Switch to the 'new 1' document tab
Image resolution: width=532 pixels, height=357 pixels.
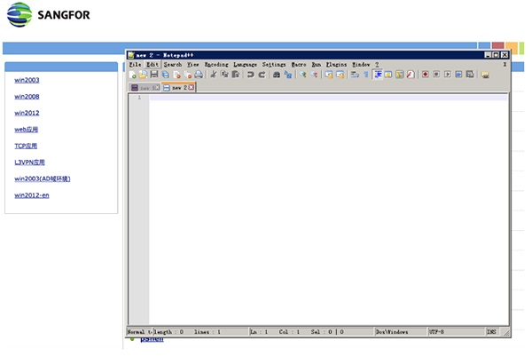(x=144, y=88)
